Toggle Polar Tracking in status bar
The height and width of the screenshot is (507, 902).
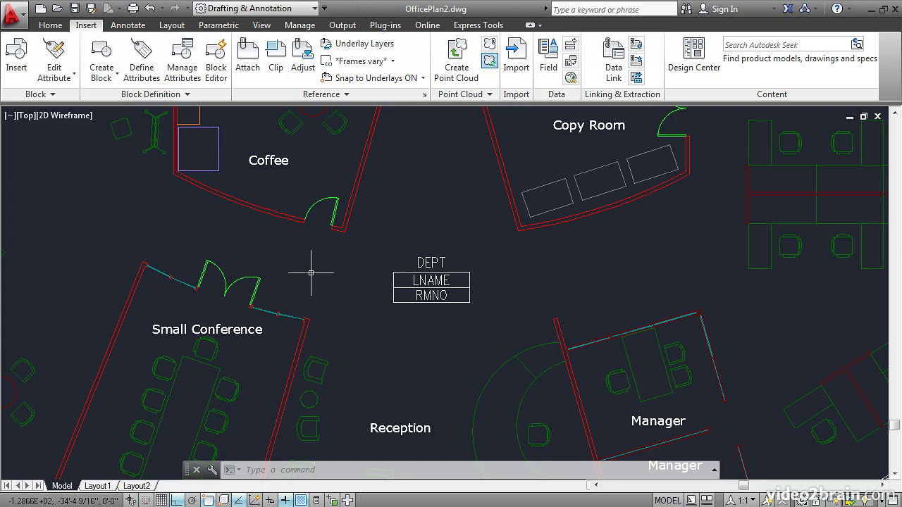pos(192,500)
